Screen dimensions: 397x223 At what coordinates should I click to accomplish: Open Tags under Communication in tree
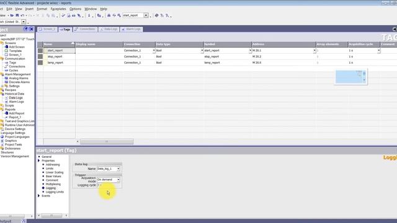12,63
